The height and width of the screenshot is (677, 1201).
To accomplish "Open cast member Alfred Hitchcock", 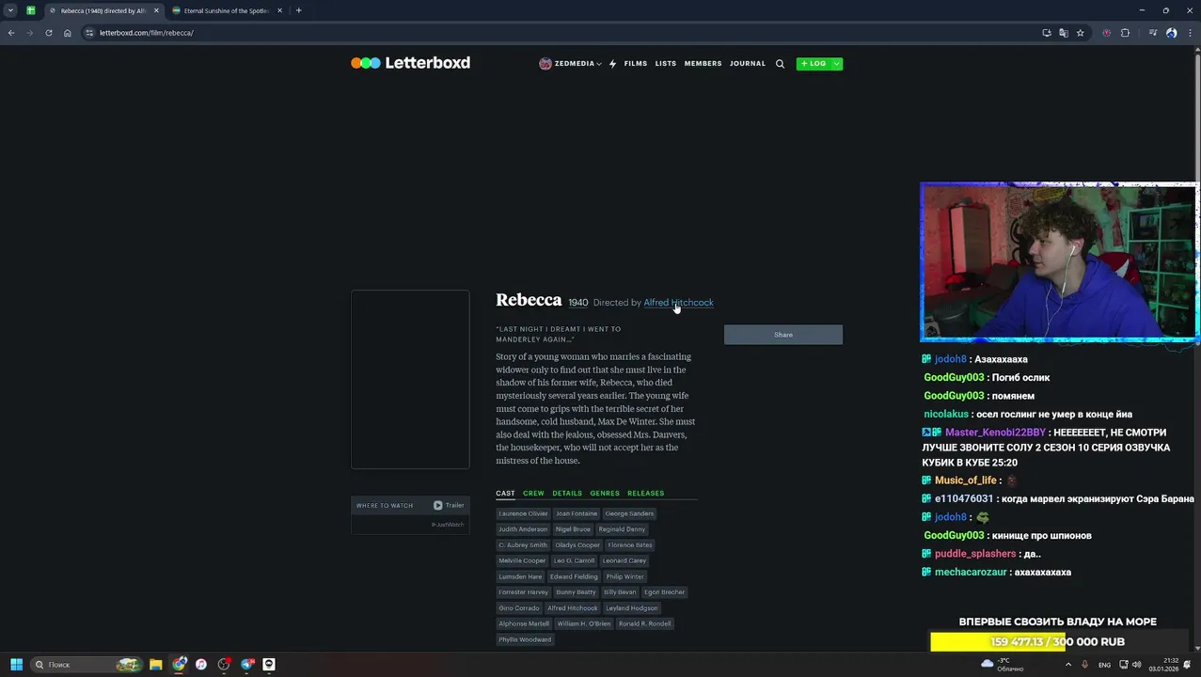I will point(573,608).
